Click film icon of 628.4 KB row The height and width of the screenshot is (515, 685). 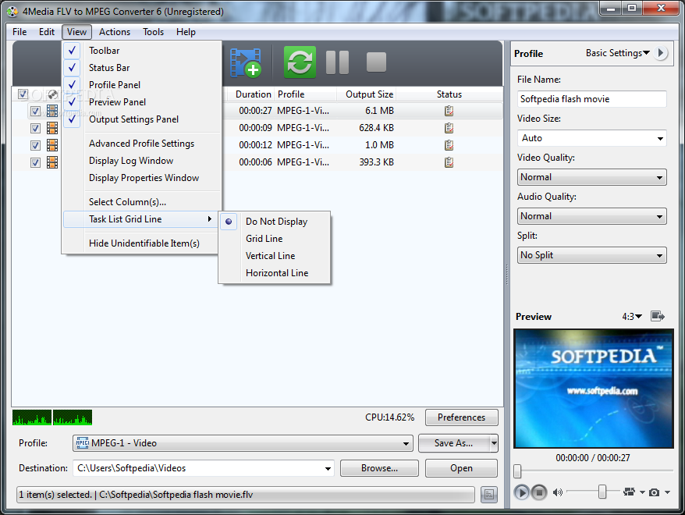52,128
